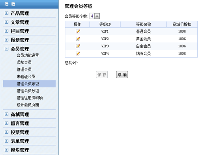Click the collapse-all icon in sidebar header
Screen dimensions: 206x155
(13, 4)
